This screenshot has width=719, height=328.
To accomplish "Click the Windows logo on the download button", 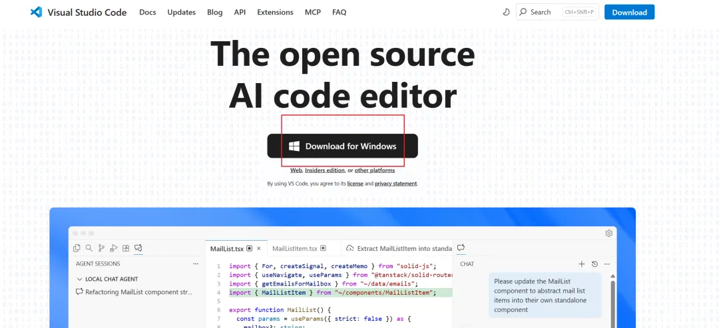I will (294, 146).
